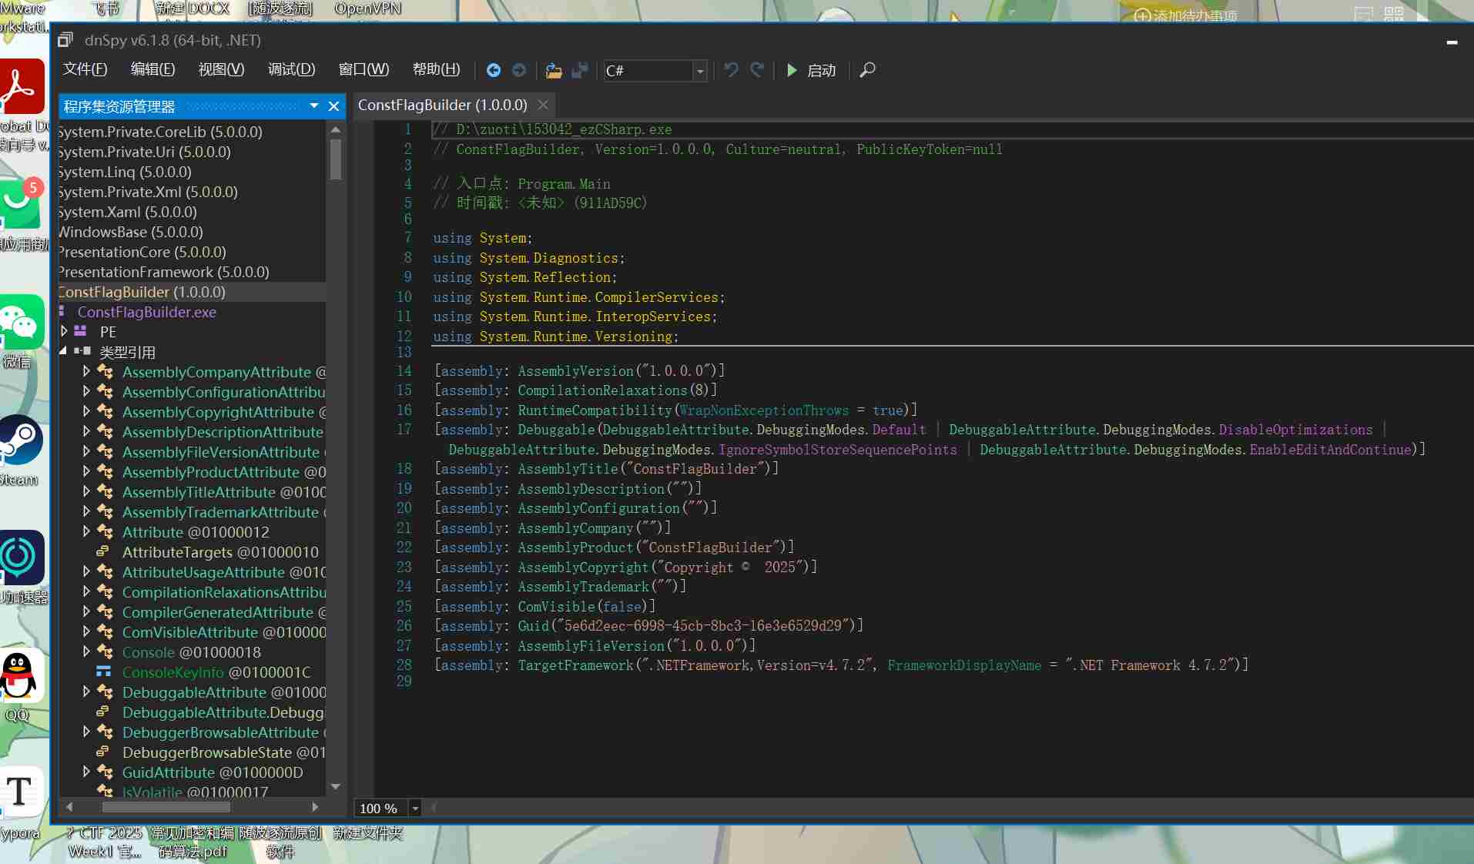
Task: Expand the PE tree node
Action: (x=65, y=331)
